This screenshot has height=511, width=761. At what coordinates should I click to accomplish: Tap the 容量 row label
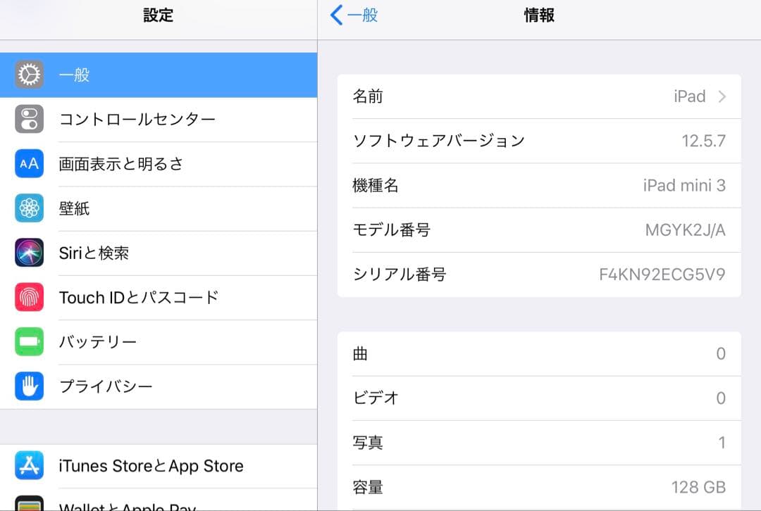(x=368, y=487)
